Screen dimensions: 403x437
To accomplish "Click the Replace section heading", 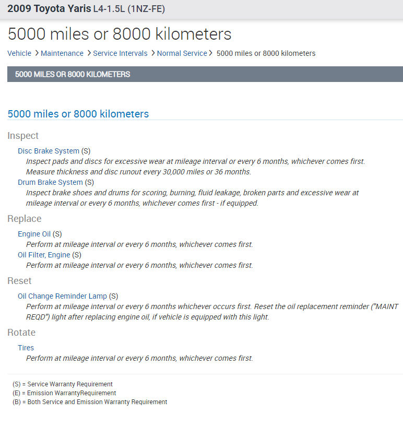I will [x=25, y=219].
